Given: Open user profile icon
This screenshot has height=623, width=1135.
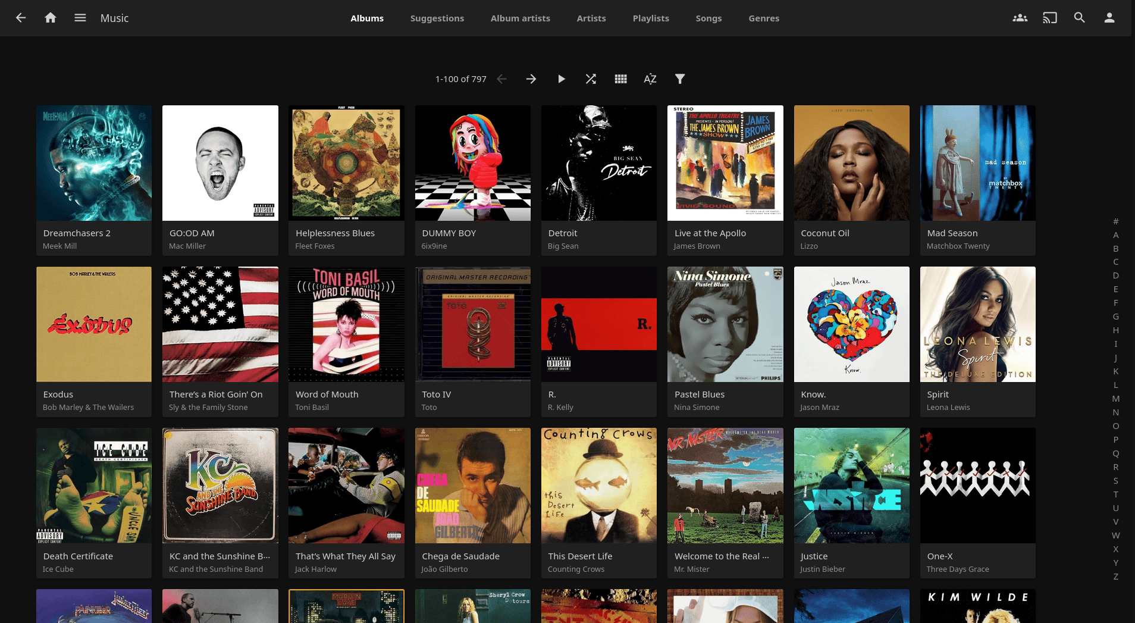Looking at the screenshot, I should pos(1109,18).
